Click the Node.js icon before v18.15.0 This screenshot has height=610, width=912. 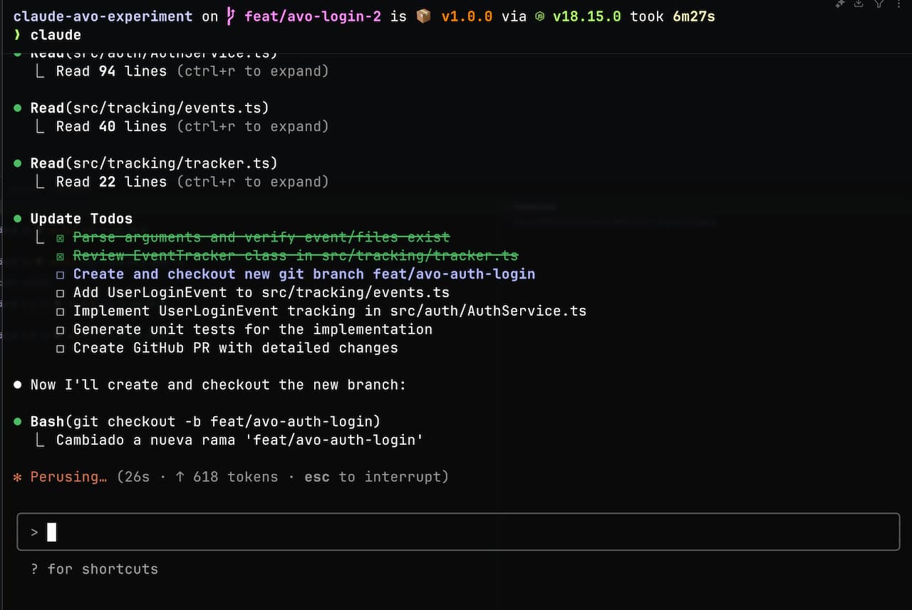[540, 16]
